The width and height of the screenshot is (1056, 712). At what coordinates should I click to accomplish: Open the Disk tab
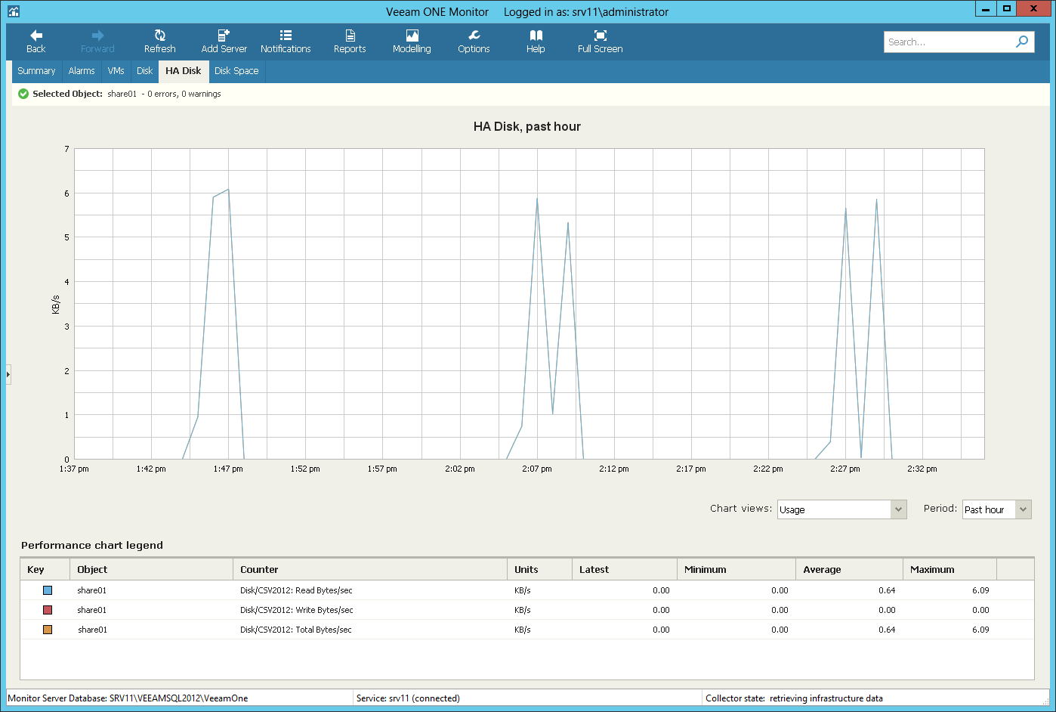click(144, 71)
